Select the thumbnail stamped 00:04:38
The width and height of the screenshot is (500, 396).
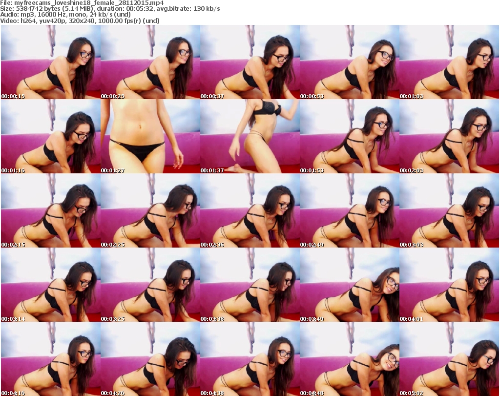coord(250,359)
